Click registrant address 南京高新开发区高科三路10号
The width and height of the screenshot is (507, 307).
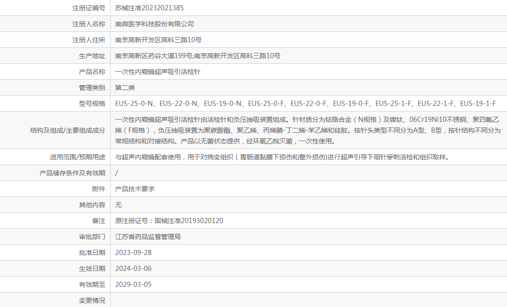click(159, 40)
